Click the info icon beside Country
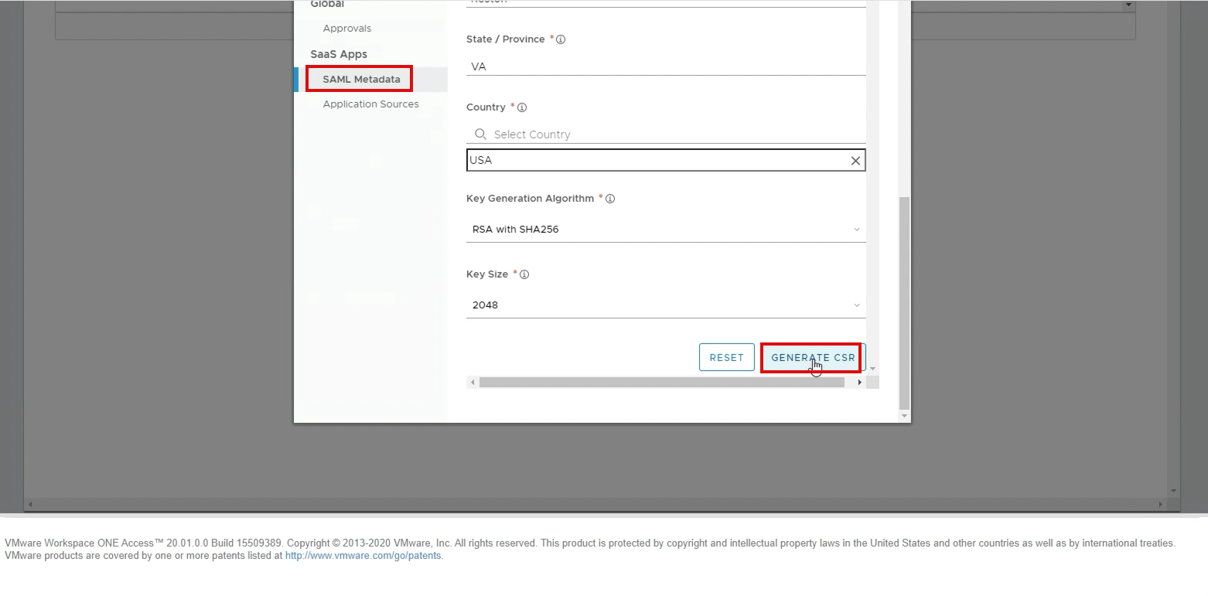The width and height of the screenshot is (1208, 596). pos(521,107)
